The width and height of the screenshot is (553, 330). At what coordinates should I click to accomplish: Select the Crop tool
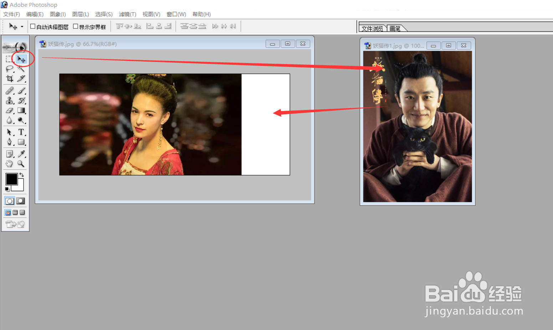[9, 78]
